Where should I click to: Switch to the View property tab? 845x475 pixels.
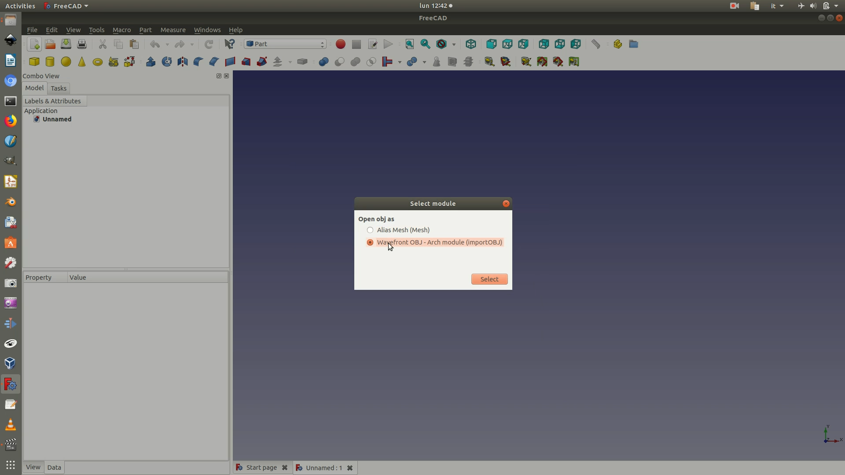pyautogui.click(x=33, y=467)
